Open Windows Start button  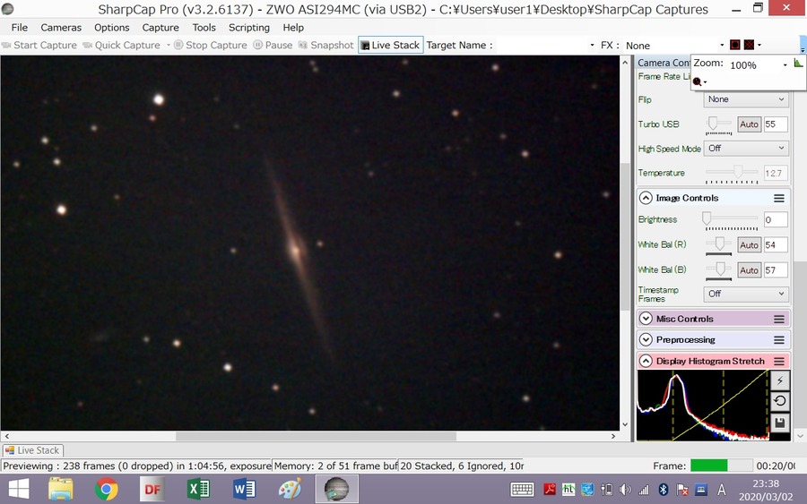19,489
